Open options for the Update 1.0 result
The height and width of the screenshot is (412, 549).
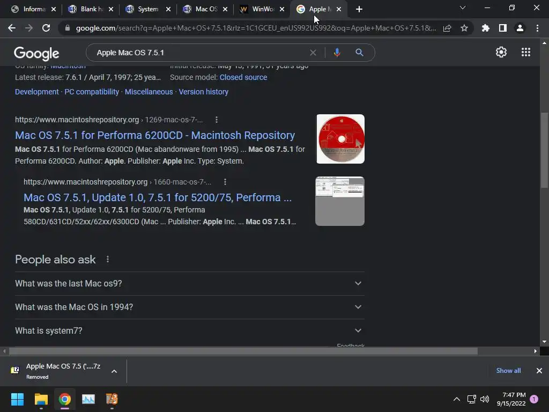225,182
